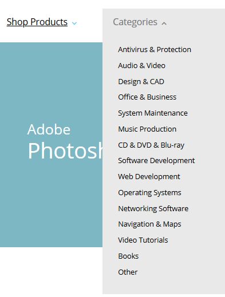The height and width of the screenshot is (297, 225).
Task: Choose the Audio & Video category
Action: tap(141, 66)
